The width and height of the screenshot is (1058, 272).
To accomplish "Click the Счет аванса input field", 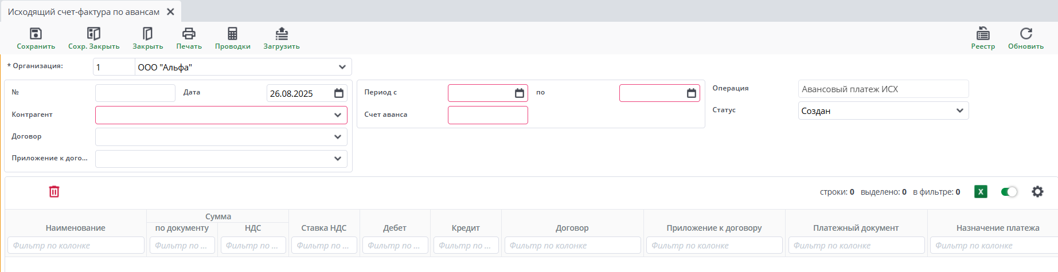I will [x=487, y=115].
